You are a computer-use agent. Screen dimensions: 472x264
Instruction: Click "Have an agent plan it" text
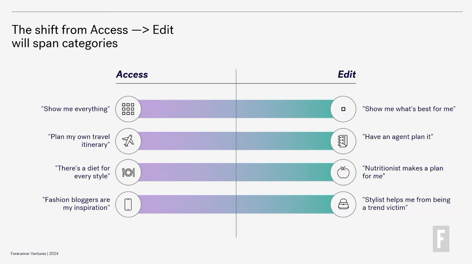[x=398, y=137]
